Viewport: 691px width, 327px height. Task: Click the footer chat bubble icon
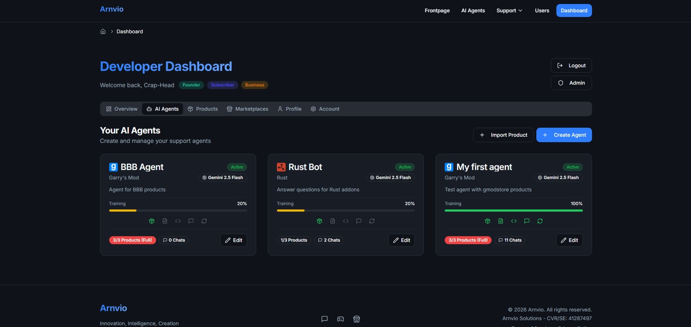[x=324, y=319]
